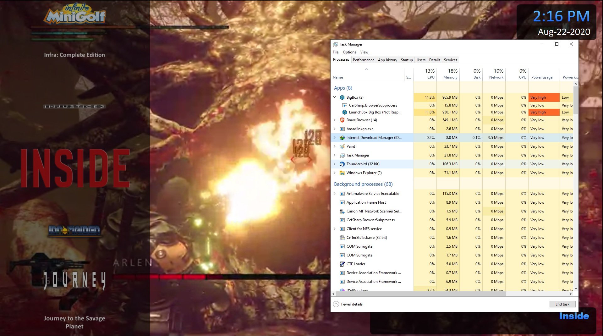Expand Antimalware Service Executable entry
The height and width of the screenshot is (336, 603).
[335, 194]
